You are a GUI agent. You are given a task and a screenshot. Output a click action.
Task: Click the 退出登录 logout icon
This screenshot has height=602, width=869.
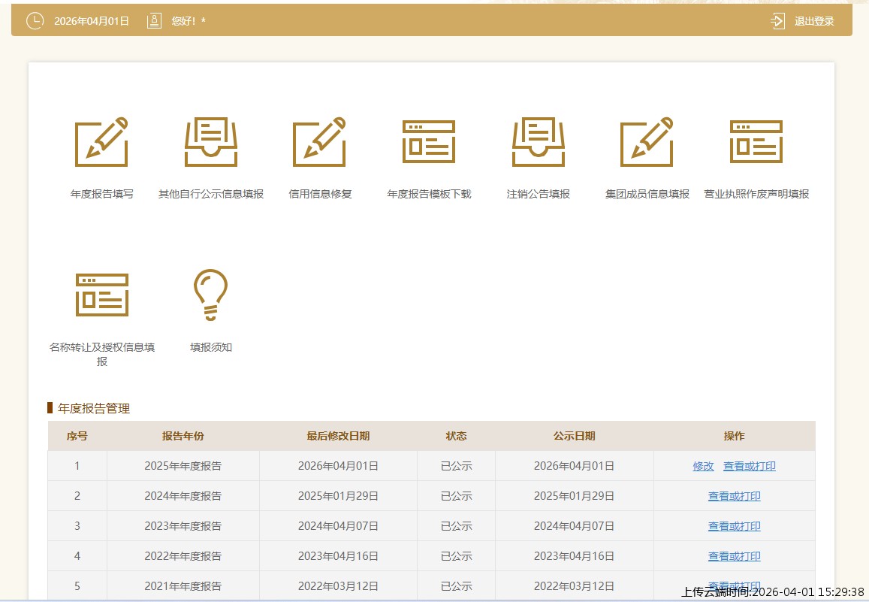tap(778, 21)
